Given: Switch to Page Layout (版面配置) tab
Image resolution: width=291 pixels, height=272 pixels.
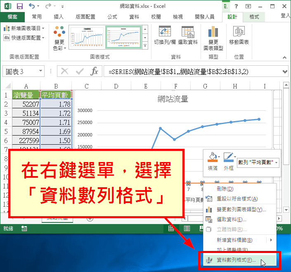Looking at the screenshot, I should [x=85, y=17].
